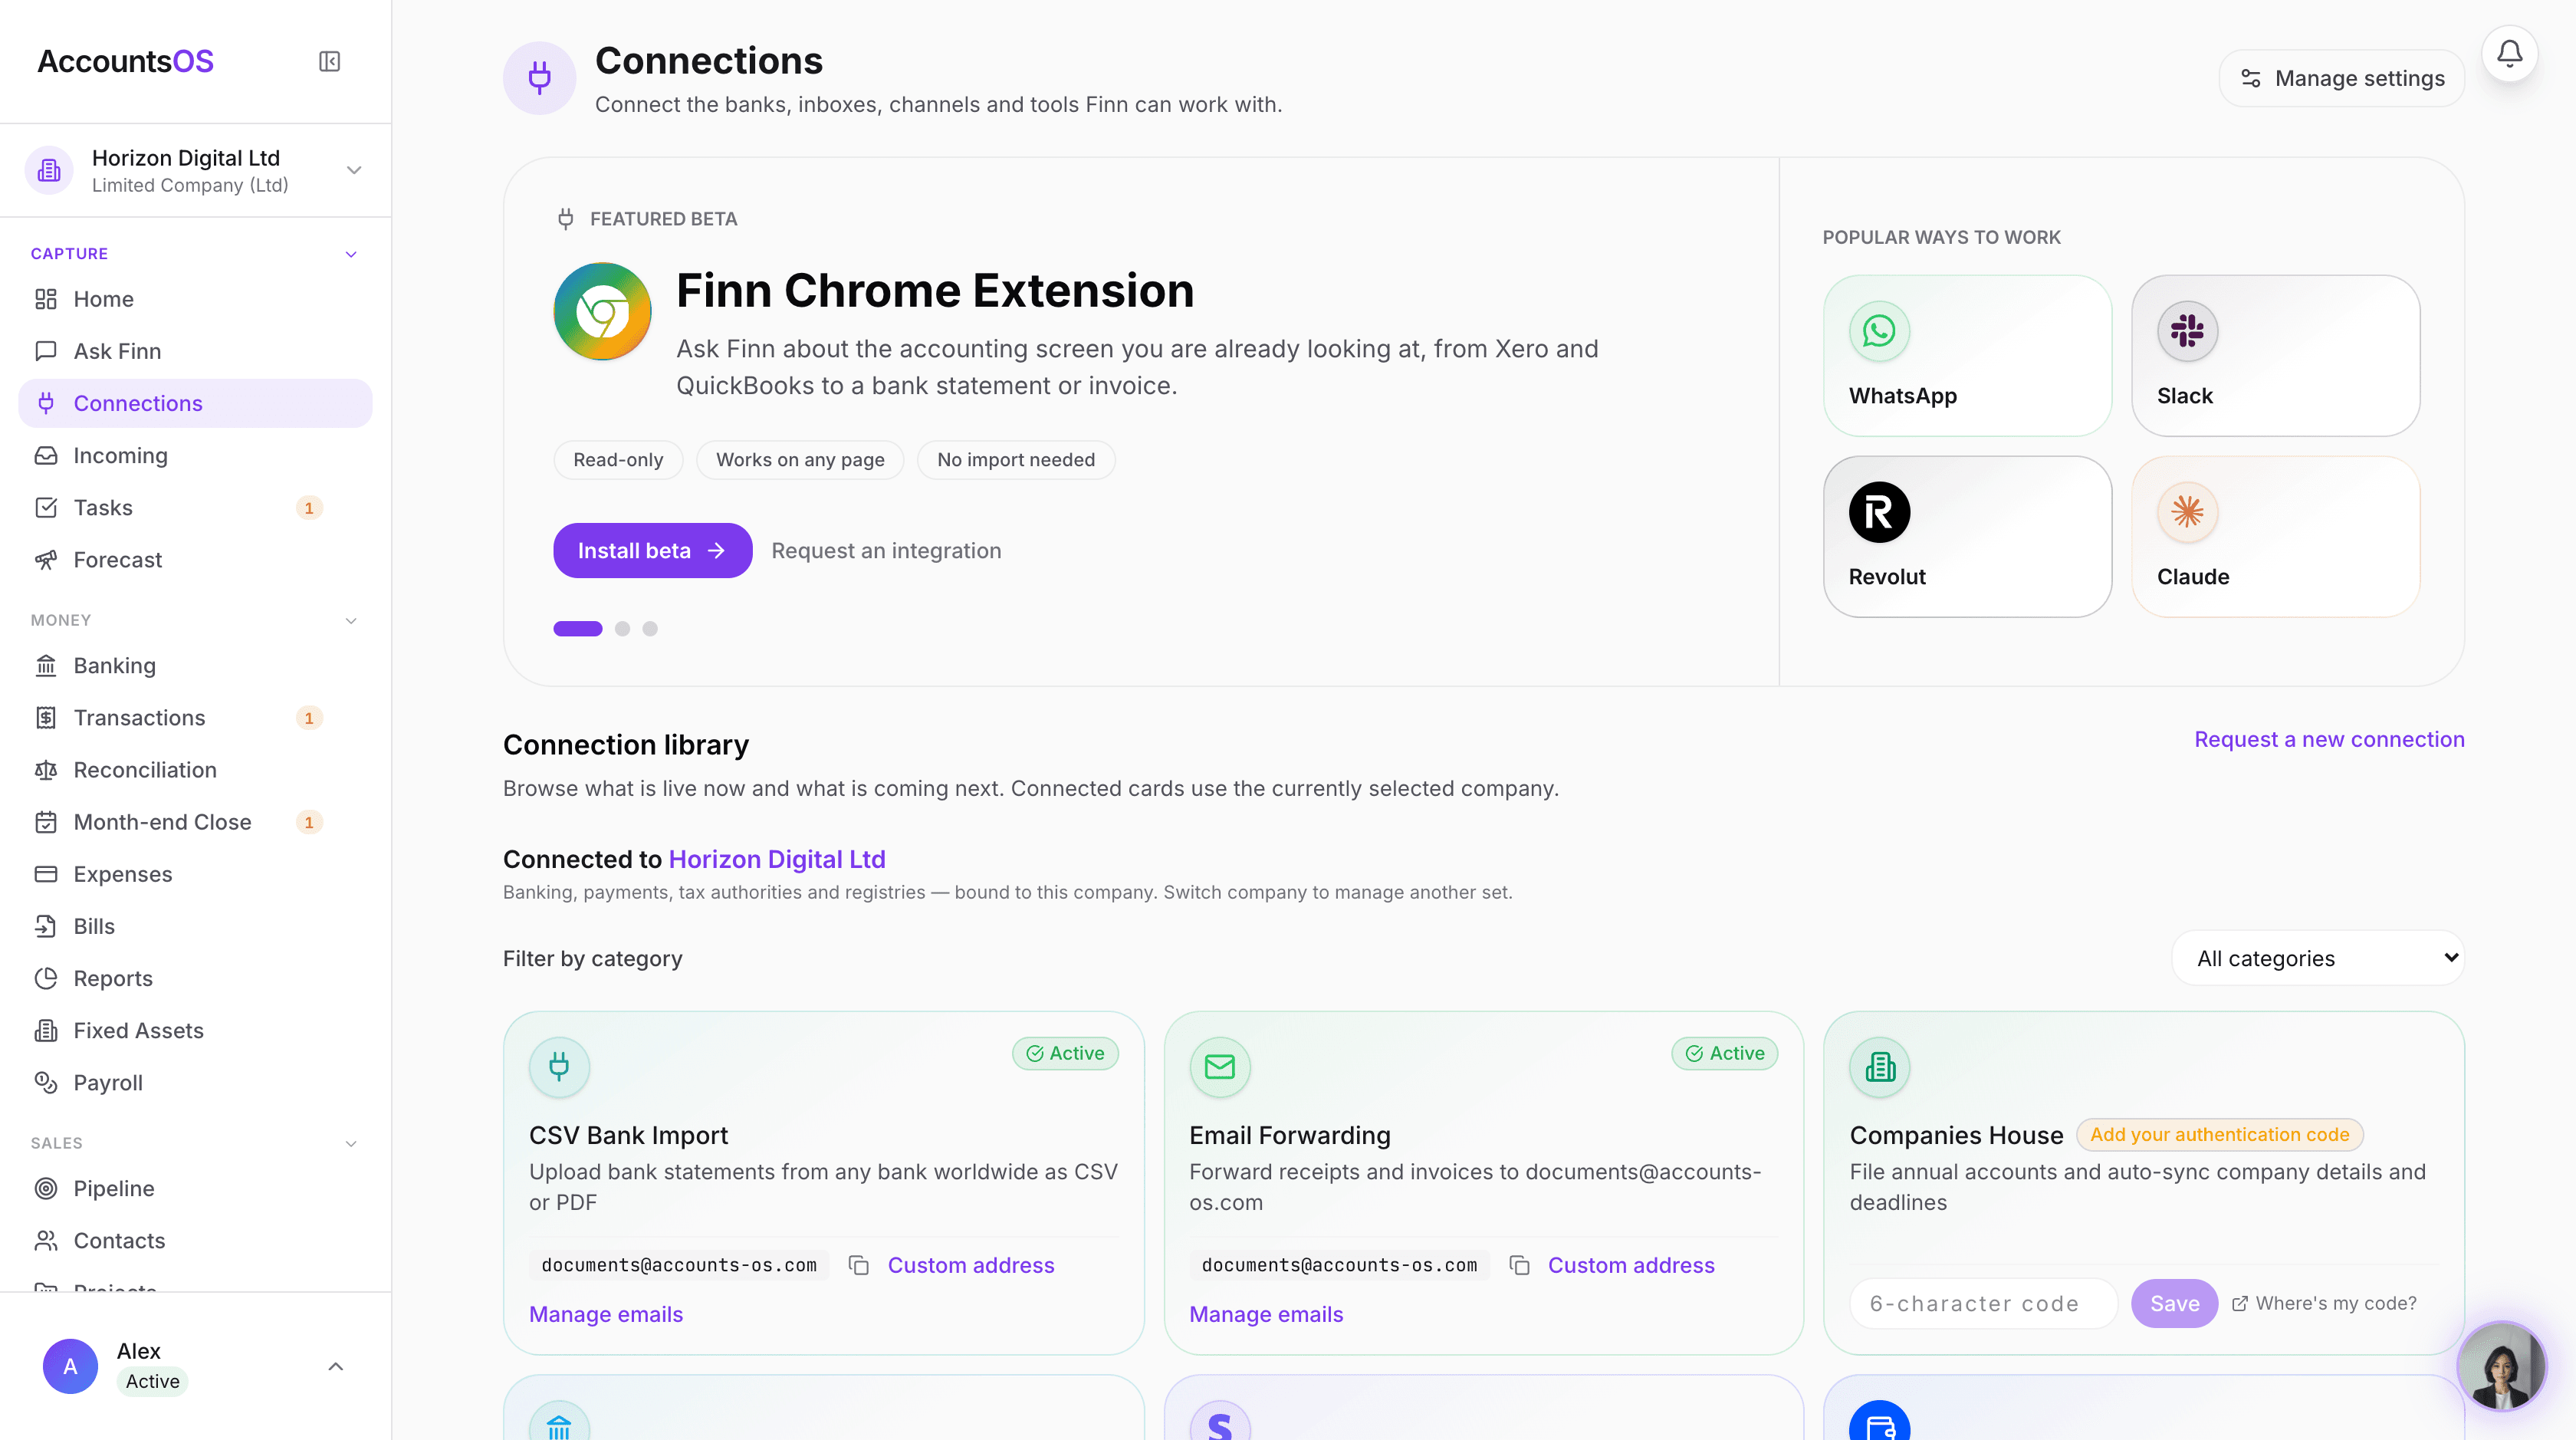This screenshot has height=1440, width=2576.
Task: Click the Connections plug icon in page header
Action: click(539, 78)
